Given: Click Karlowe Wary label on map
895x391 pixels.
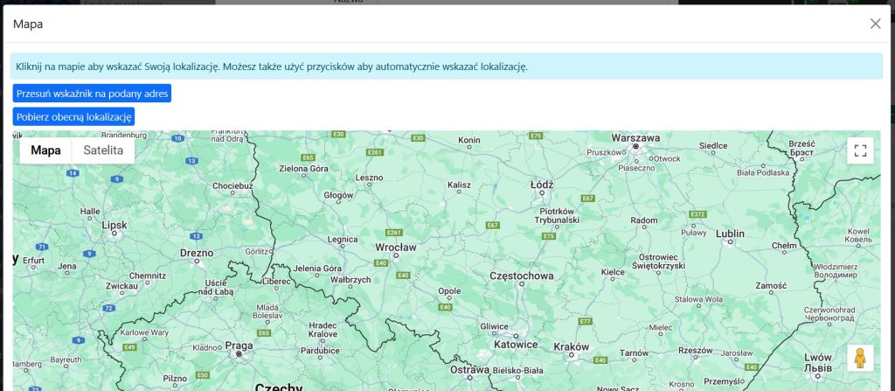Looking at the screenshot, I should click(x=144, y=332).
